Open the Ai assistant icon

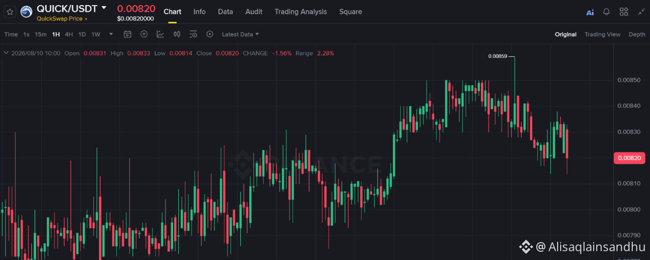[590, 12]
